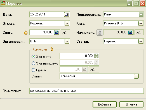This screenshot has height=110, width=146.
Task: Minimize the Перевод window
Action: click(x=129, y=3)
